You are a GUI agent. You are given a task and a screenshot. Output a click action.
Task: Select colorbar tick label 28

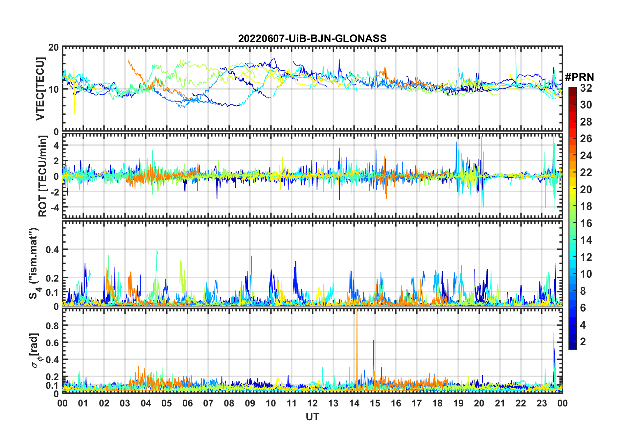[586, 122]
